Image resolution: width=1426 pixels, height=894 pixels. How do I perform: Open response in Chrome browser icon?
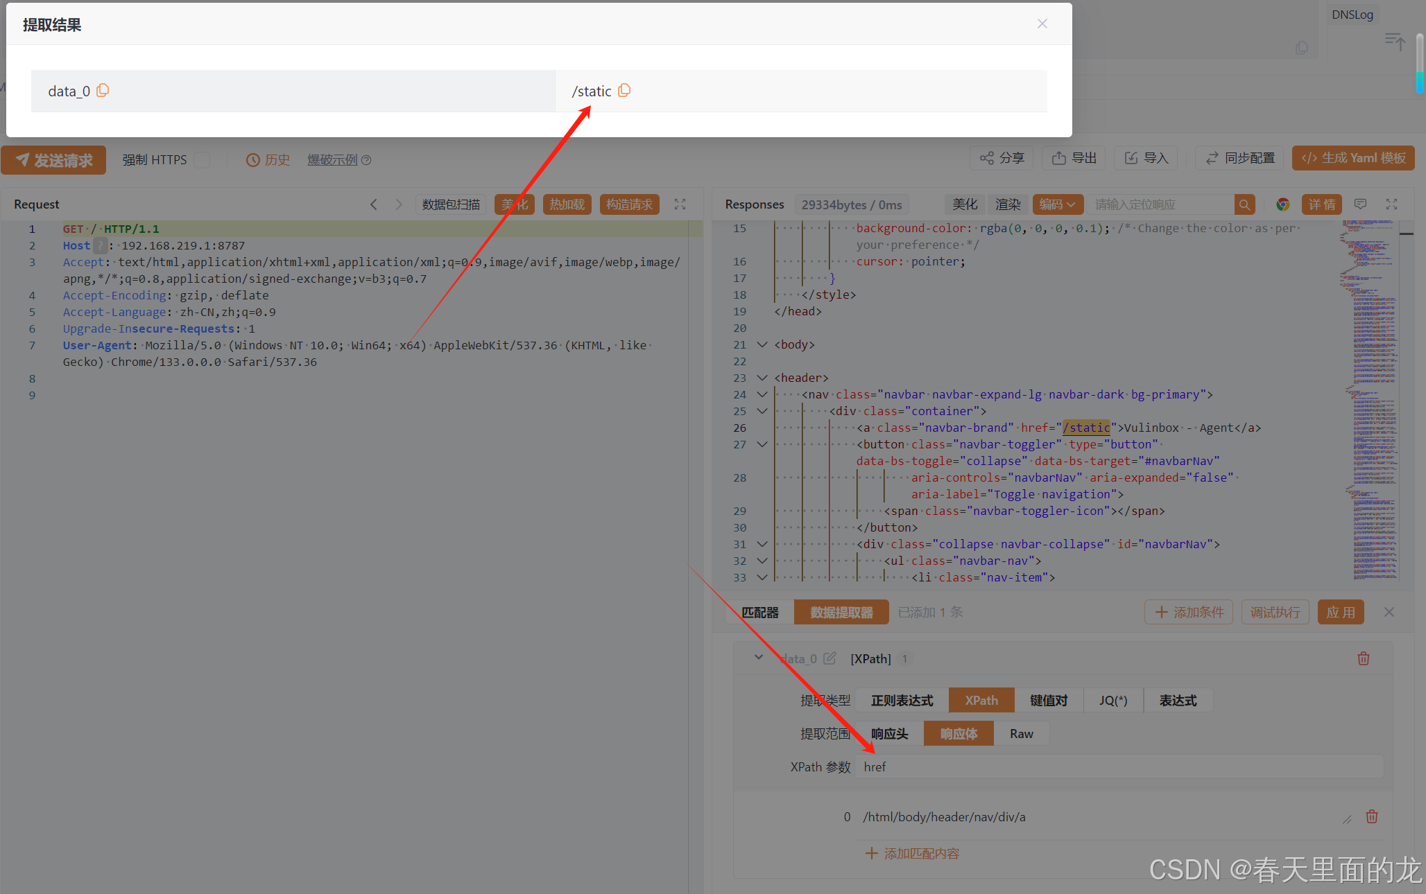tap(1282, 204)
